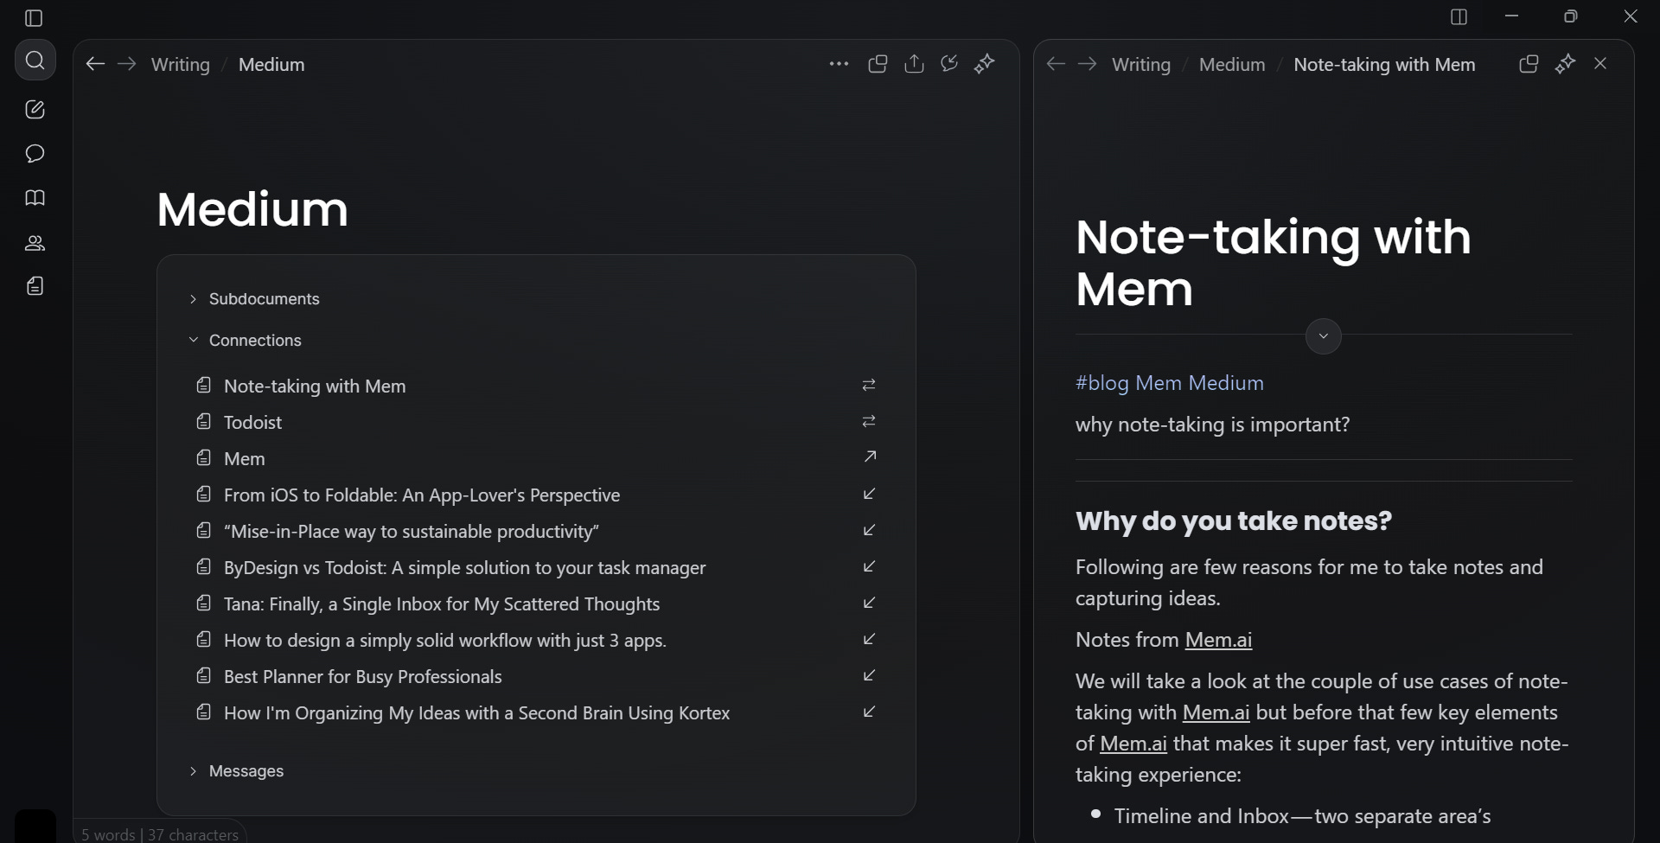The image size is (1660, 843).
Task: Click the outgoing link arrow for Mem
Action: [x=870, y=457]
